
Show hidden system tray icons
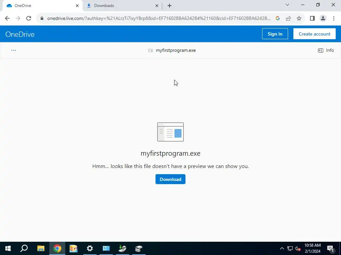[x=282, y=248]
